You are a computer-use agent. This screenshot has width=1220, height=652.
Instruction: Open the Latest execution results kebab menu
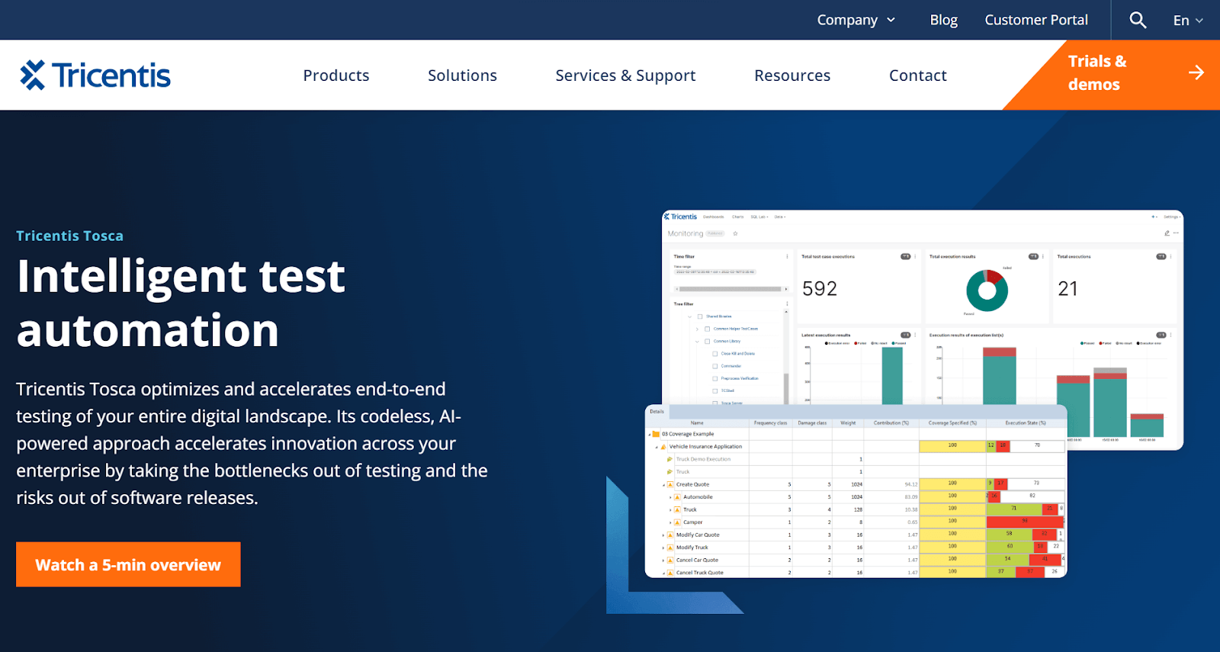point(915,335)
